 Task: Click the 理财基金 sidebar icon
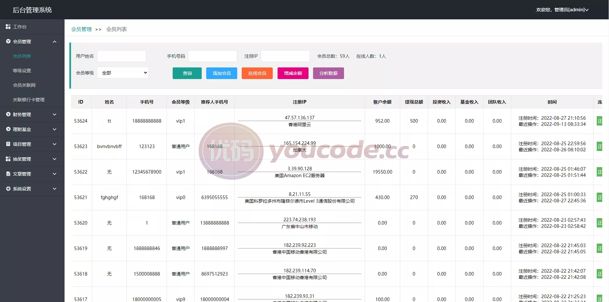coord(8,129)
